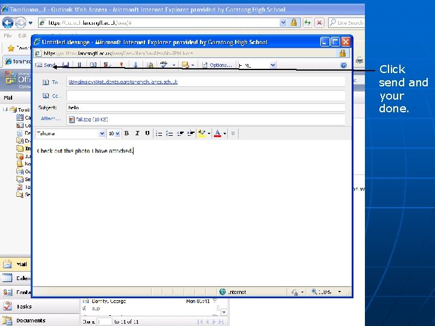Collapse the Tomlinson mailbox folder tree
Screen dimensions: 435x326
coord(5,109)
